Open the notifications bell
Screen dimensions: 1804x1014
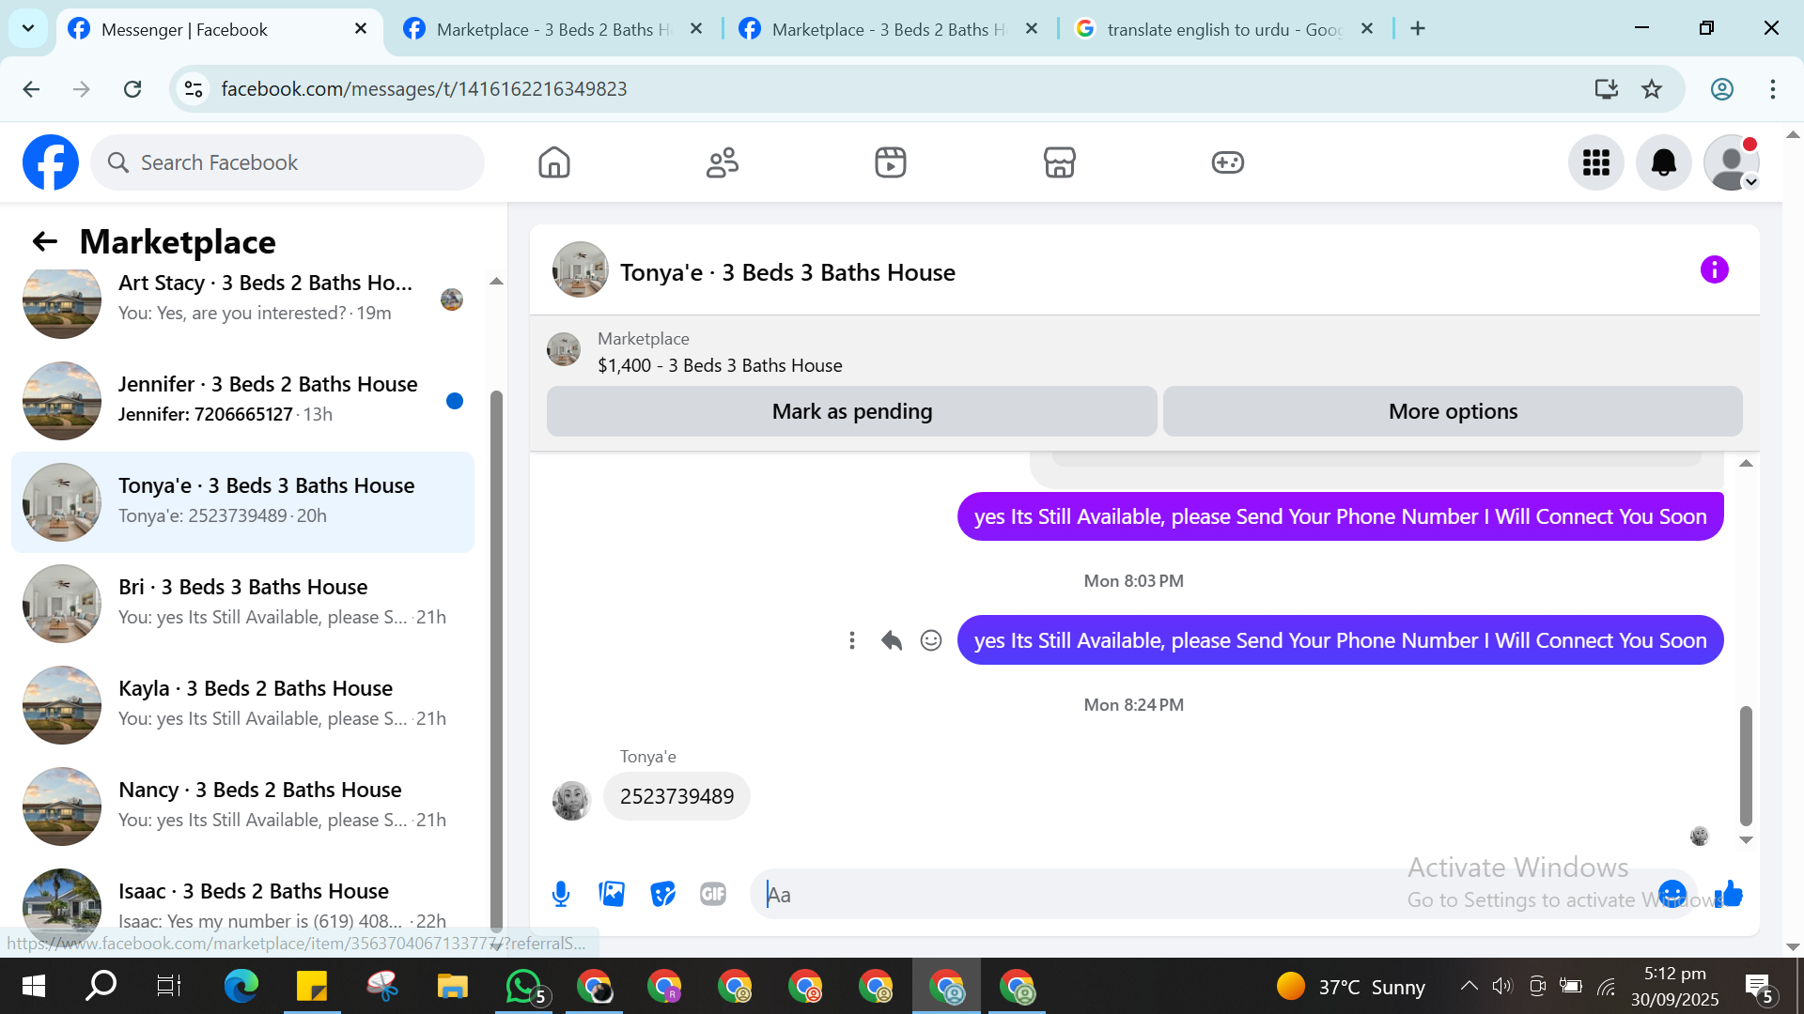(x=1664, y=162)
